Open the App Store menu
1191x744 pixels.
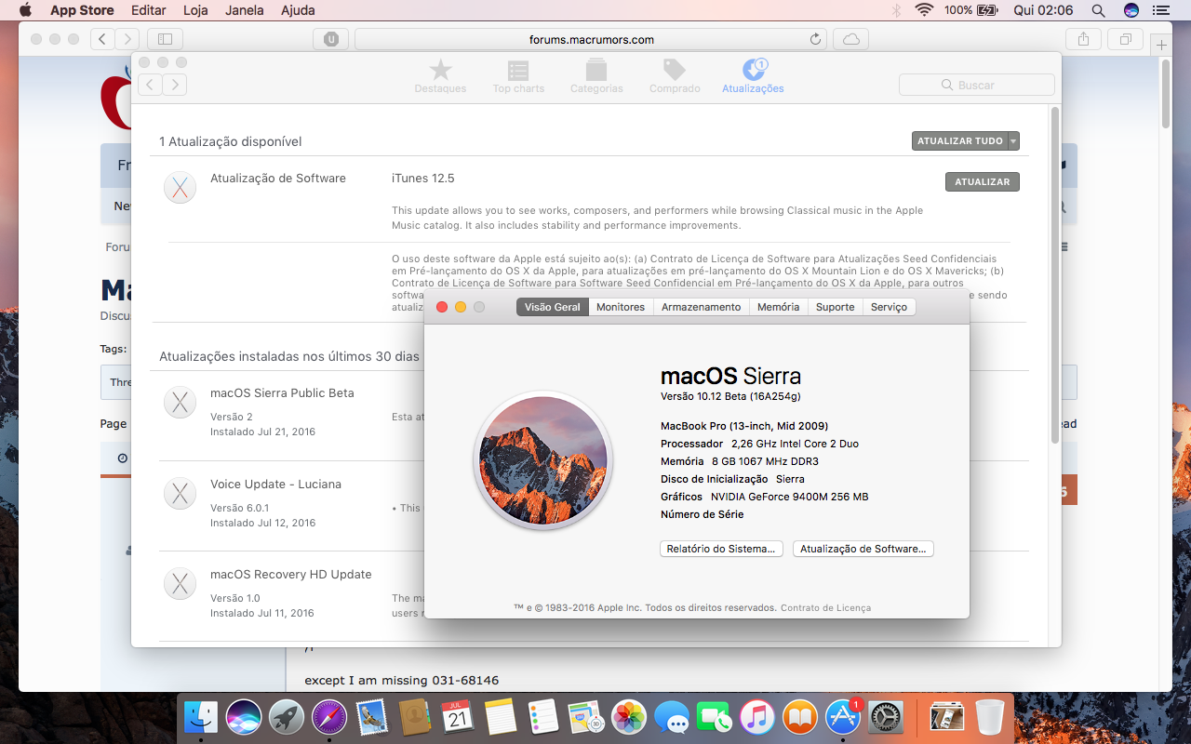(x=82, y=10)
